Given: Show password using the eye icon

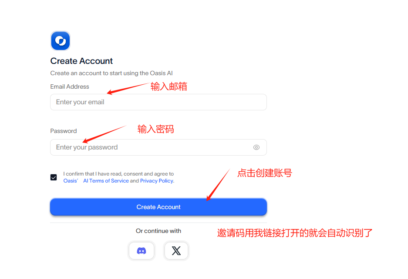Looking at the screenshot, I should (256, 147).
